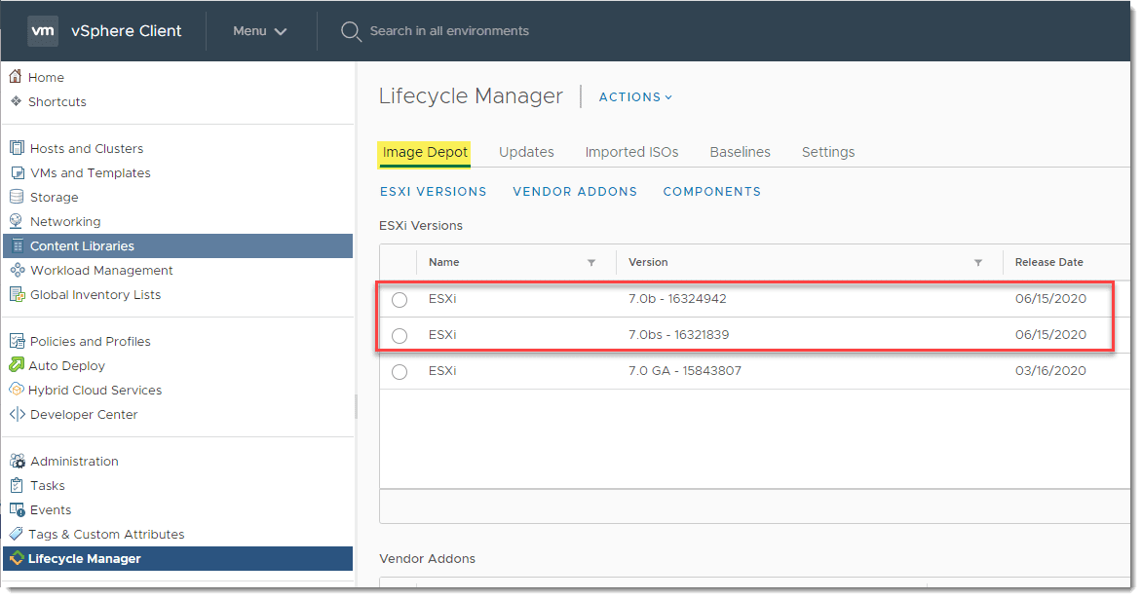Click the Home icon in sidebar
This screenshot has width=1142, height=599.
pos(16,77)
